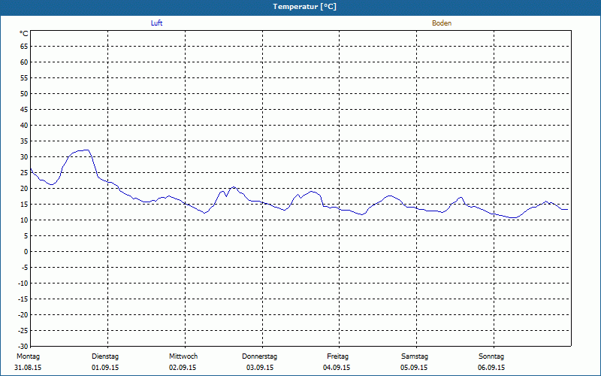Click the 0 value on the y-axis

point(26,252)
